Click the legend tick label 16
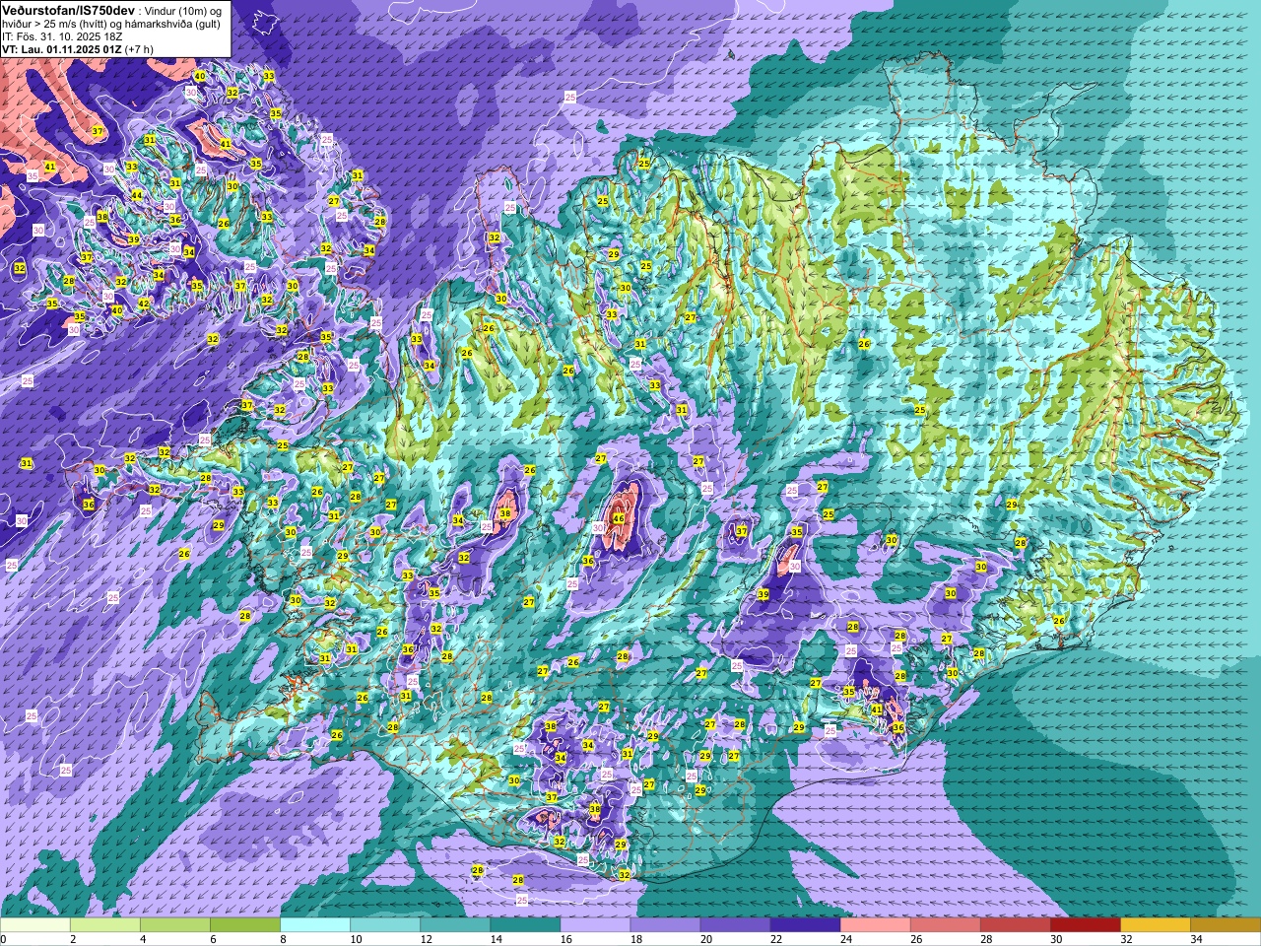This screenshot has height=946, width=1261. point(565,939)
